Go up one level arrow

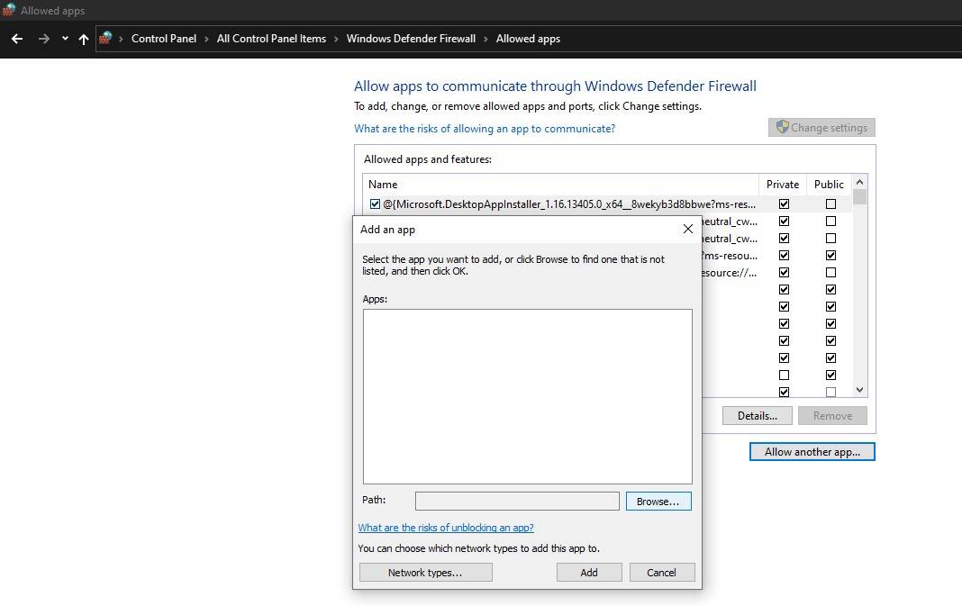pos(84,39)
